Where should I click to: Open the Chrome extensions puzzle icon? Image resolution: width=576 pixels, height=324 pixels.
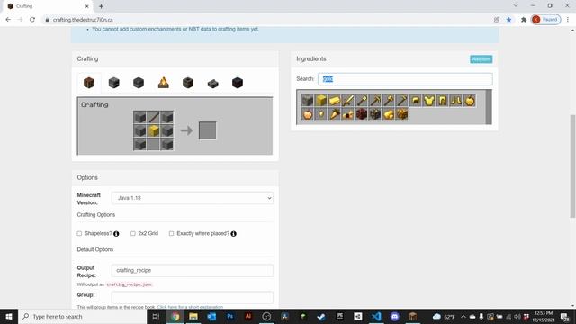[x=524, y=20]
